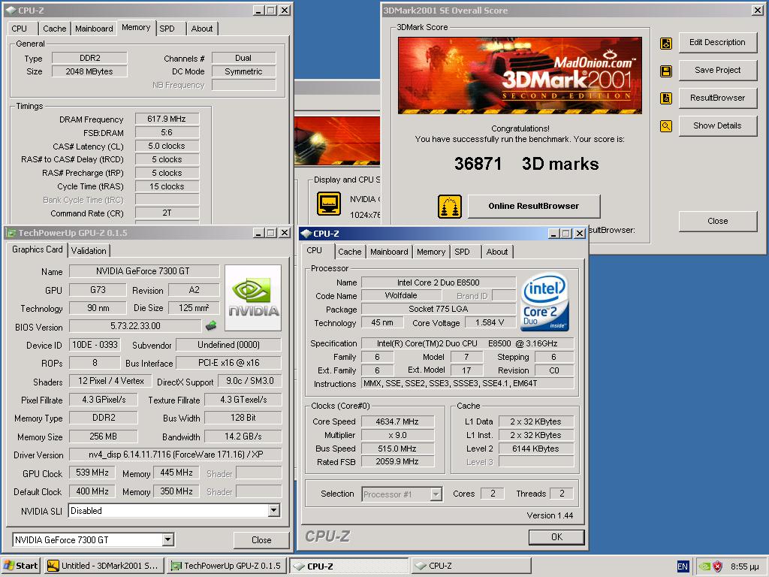Image resolution: width=769 pixels, height=577 pixels.
Task: Select the active CPU-Z taskbar button
Action: [348, 566]
